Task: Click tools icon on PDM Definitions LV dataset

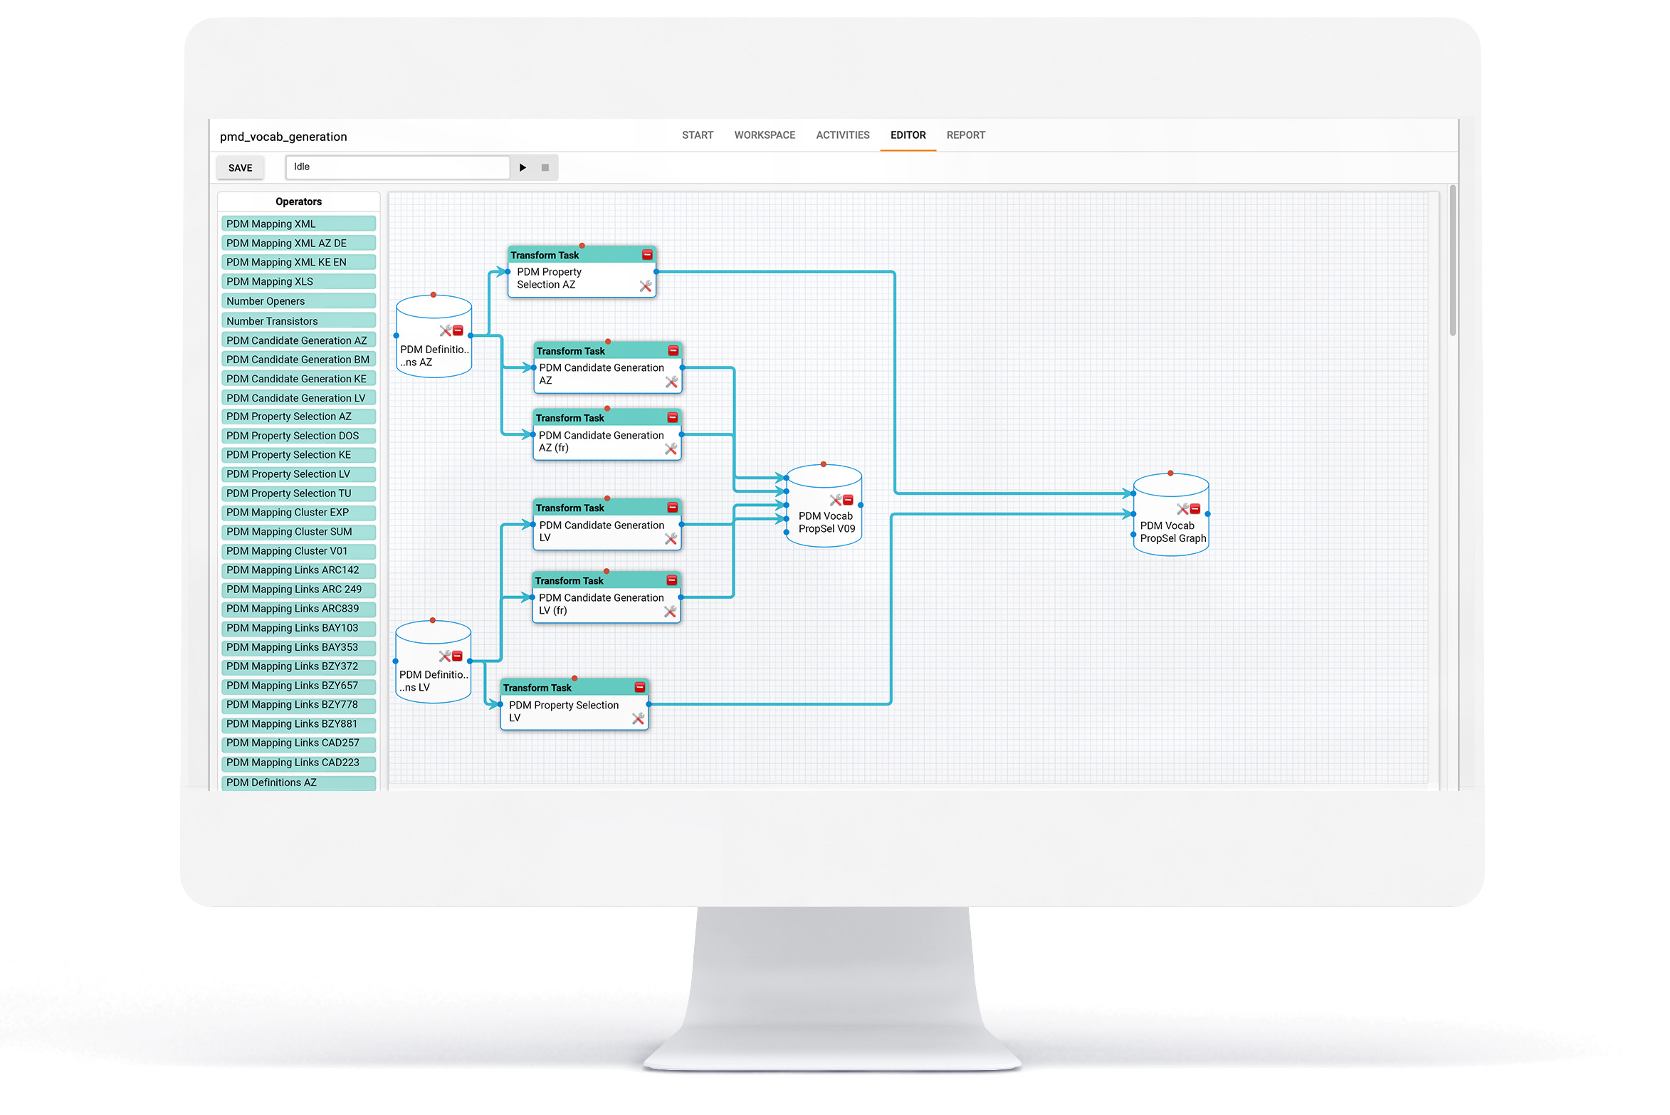Action: click(445, 656)
